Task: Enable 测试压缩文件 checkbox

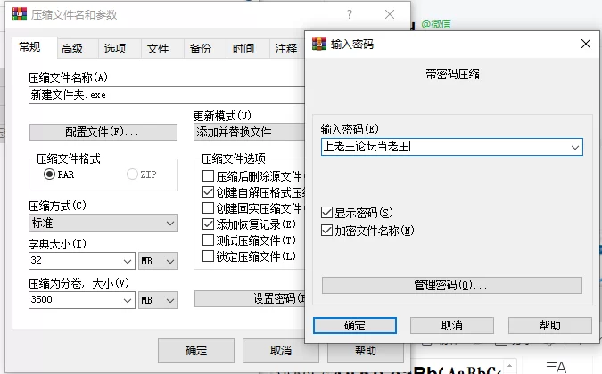Action: point(208,240)
